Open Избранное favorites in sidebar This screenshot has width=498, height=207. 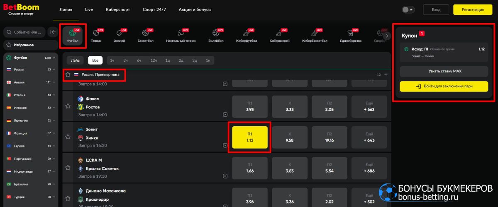coord(31,45)
